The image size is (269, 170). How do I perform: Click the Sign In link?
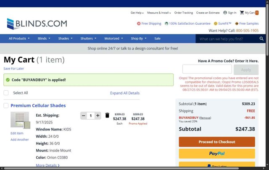(232, 13)
